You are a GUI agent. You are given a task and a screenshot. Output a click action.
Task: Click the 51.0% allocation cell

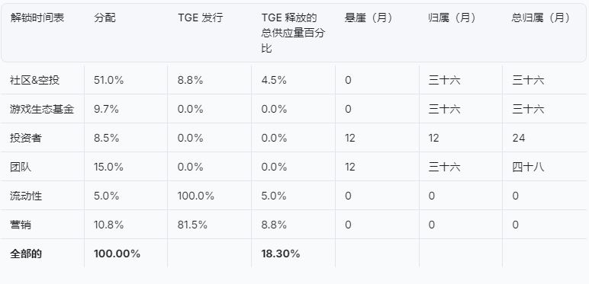pyautogui.click(x=108, y=80)
